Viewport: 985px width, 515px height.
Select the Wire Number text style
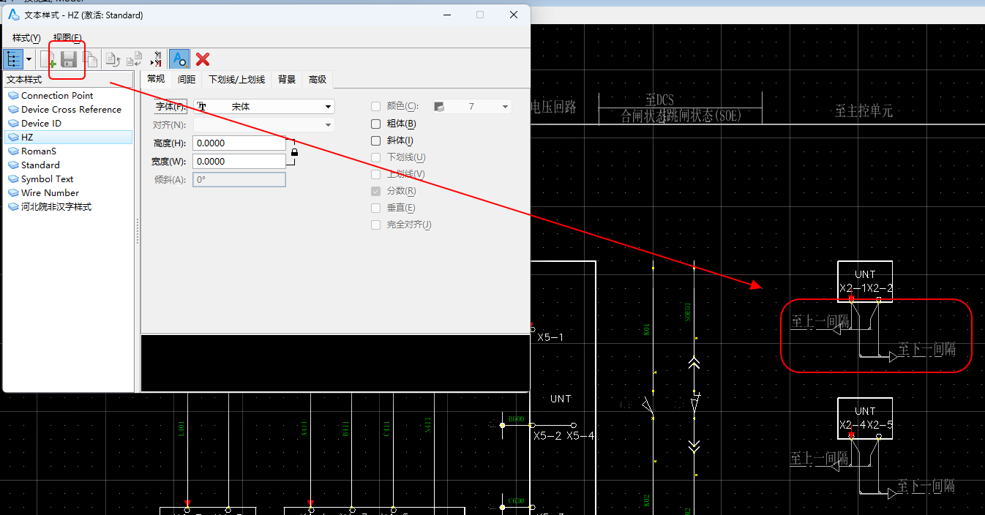(50, 192)
